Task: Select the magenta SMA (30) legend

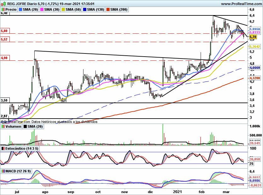Action: (50, 9)
